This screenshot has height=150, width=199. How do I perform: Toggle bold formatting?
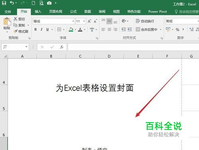click(x=35, y=29)
